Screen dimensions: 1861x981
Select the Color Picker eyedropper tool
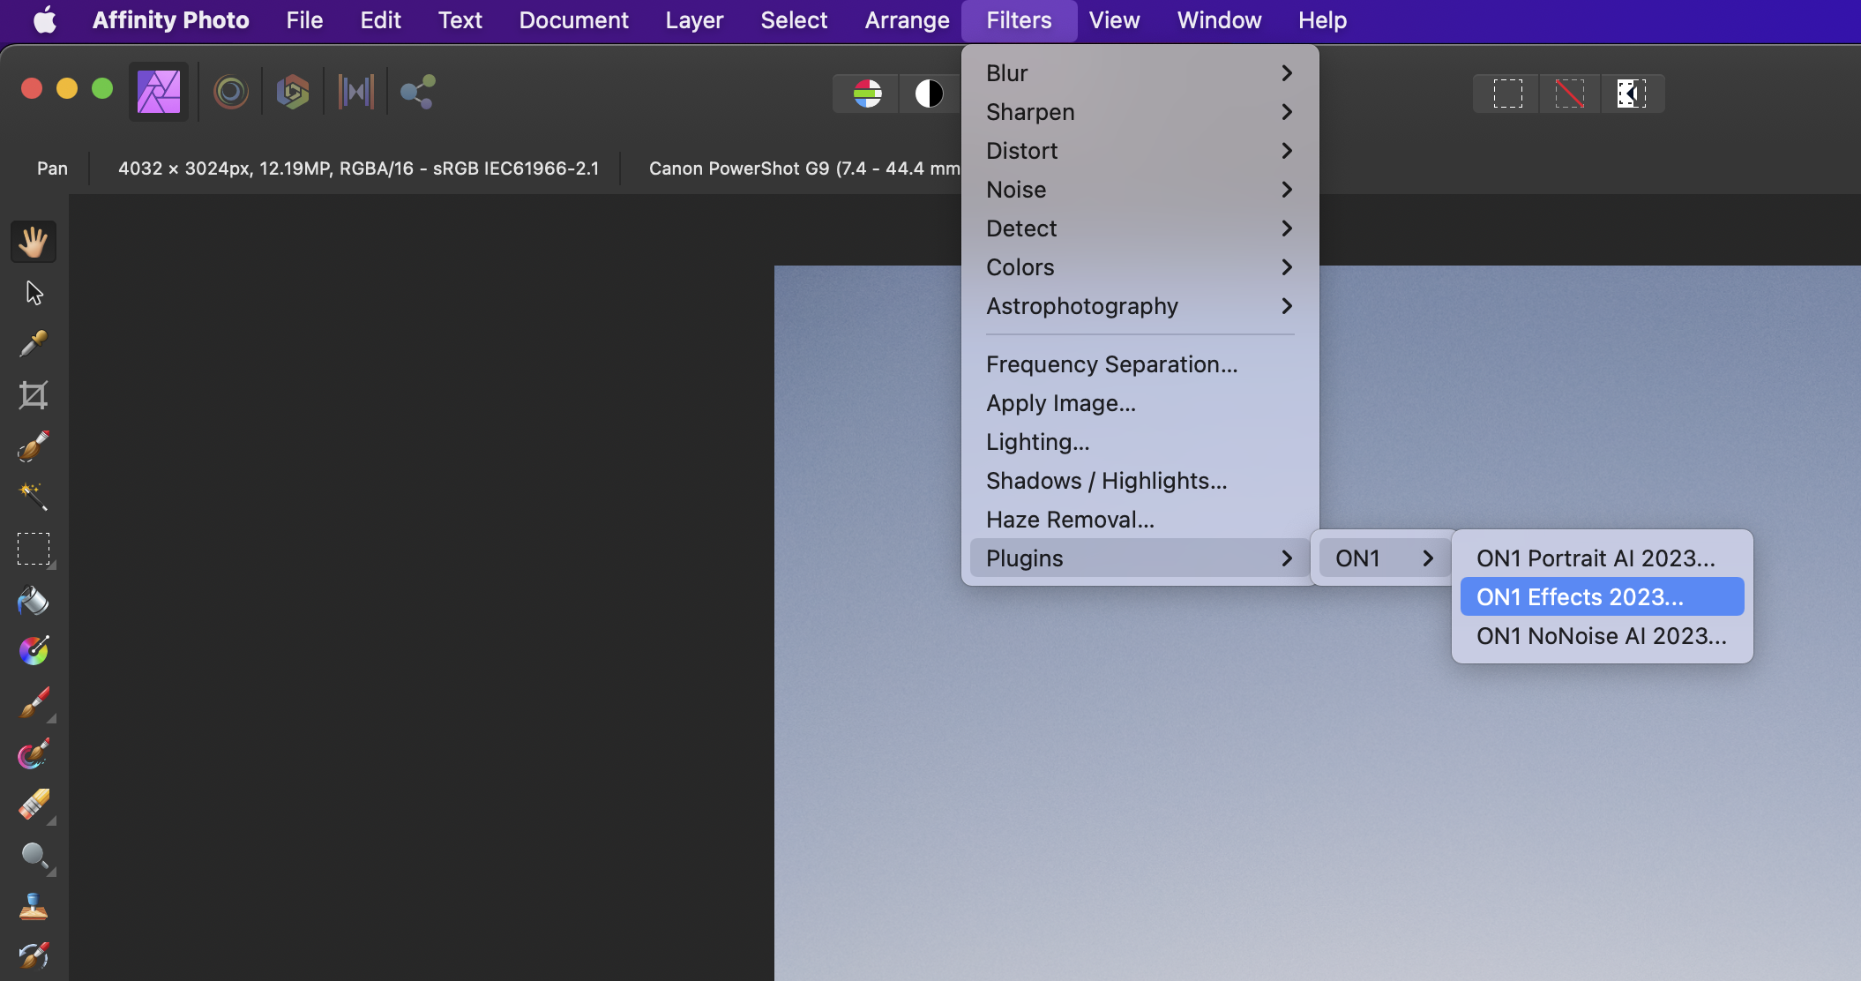pos(34,344)
